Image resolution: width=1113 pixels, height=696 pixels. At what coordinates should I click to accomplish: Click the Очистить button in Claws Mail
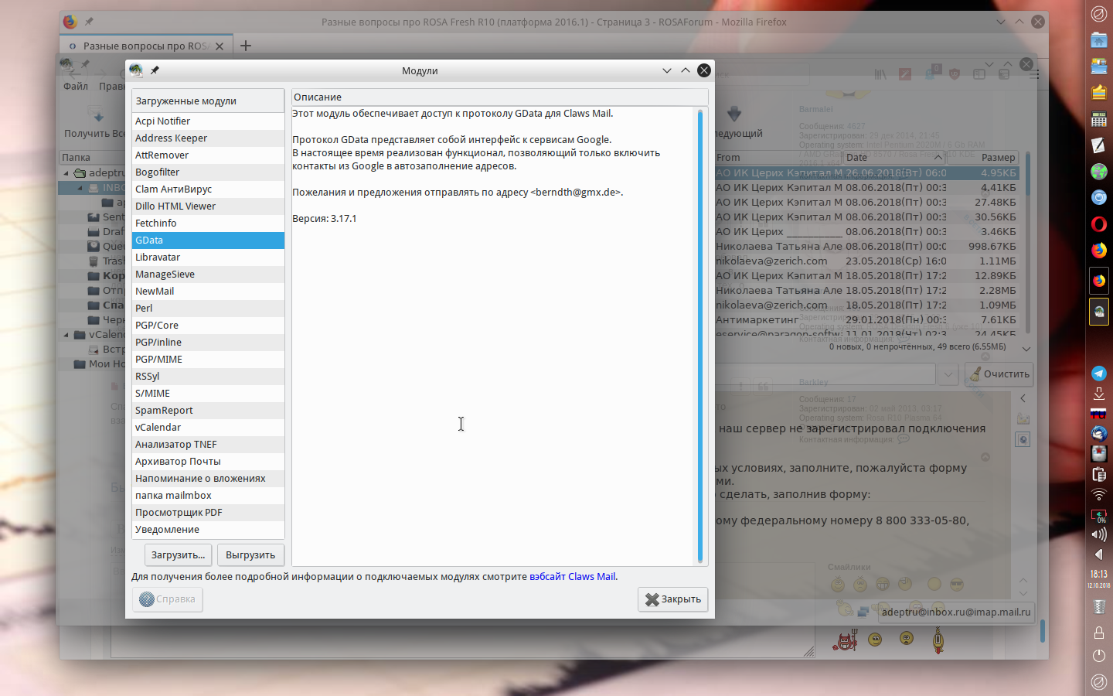click(x=1000, y=374)
